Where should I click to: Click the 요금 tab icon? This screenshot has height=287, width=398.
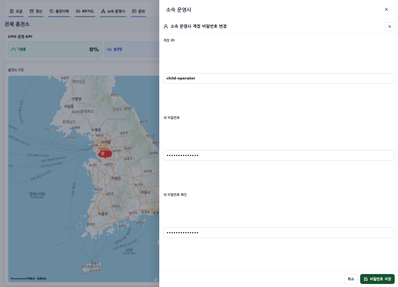point(12,11)
